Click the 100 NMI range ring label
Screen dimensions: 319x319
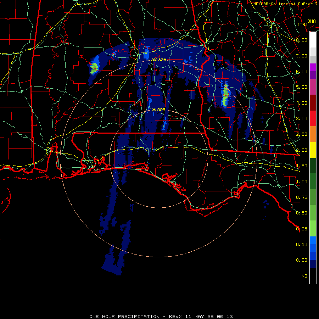coord(158,60)
